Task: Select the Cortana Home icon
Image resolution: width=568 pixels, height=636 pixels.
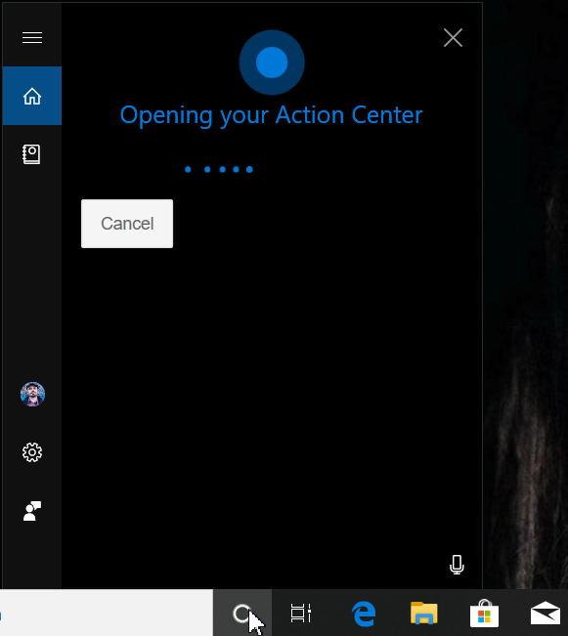Action: click(32, 96)
